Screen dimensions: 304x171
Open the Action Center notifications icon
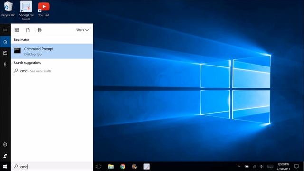tap(296, 166)
